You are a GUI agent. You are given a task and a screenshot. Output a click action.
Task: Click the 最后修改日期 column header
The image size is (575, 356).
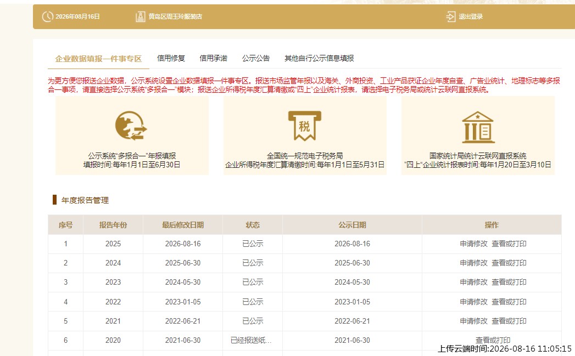coord(183,225)
